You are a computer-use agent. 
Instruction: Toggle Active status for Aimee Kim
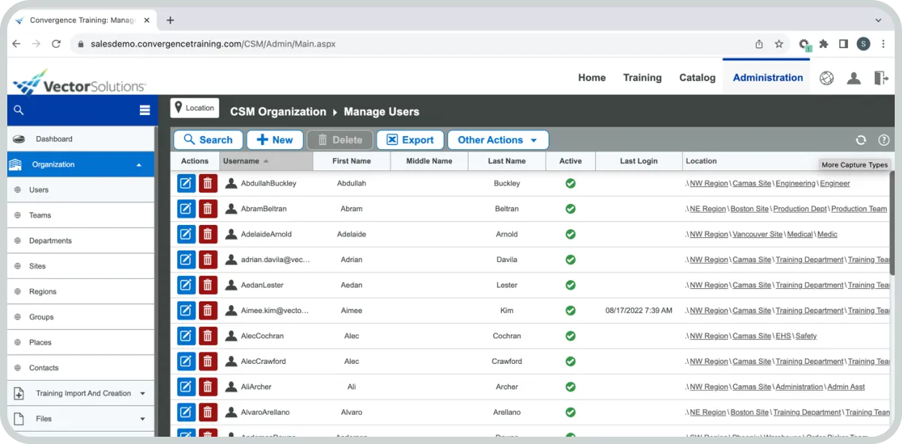coord(570,311)
